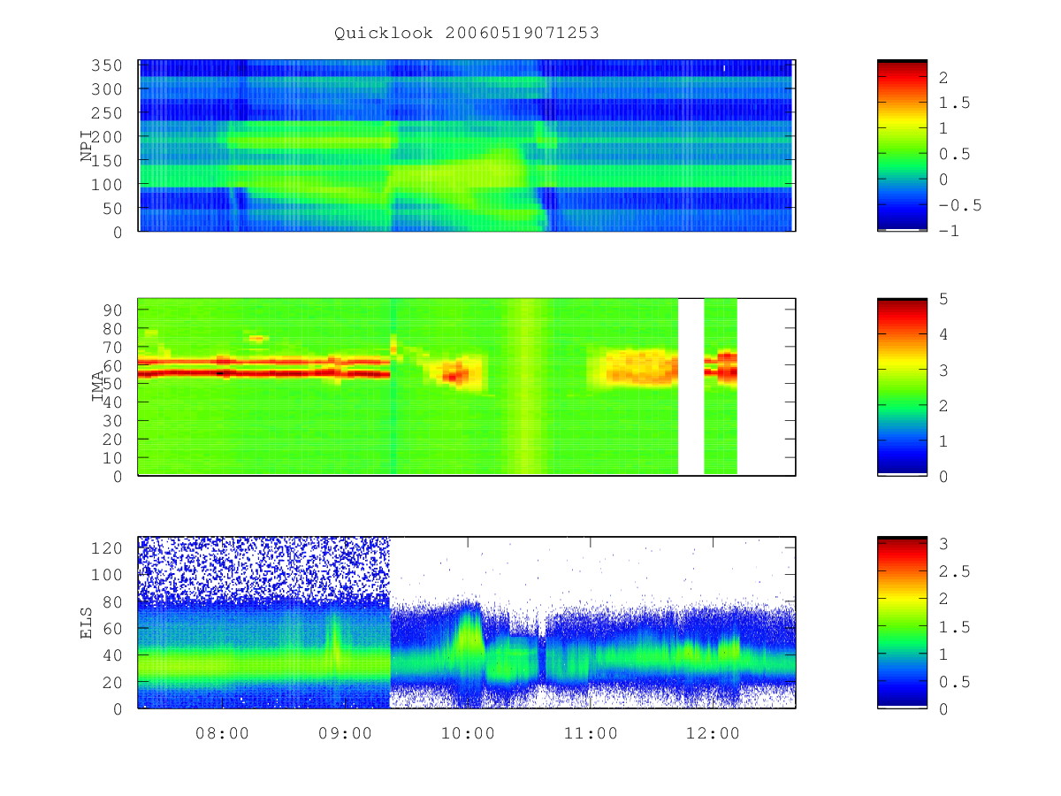
Task: Click the IMA spectrogram panel
Action: [467, 387]
